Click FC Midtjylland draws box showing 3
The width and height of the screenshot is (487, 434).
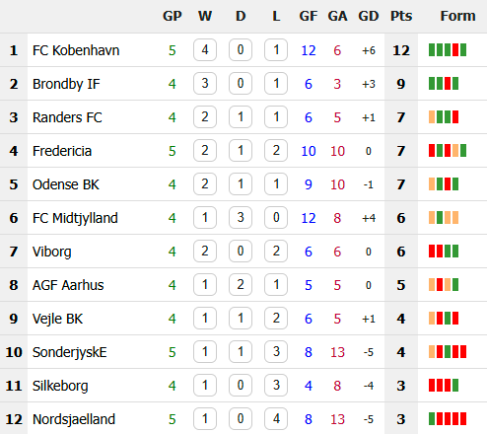pyautogui.click(x=241, y=218)
